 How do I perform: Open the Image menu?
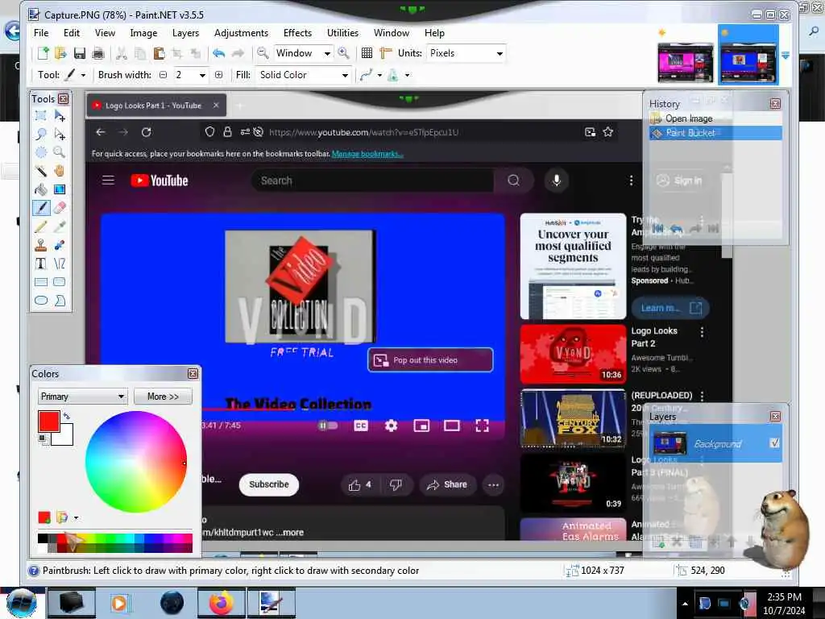(143, 33)
